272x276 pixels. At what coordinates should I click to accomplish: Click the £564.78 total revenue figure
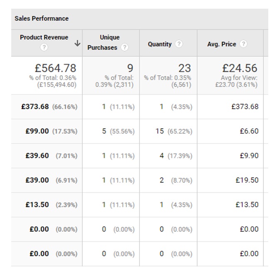(x=55, y=68)
